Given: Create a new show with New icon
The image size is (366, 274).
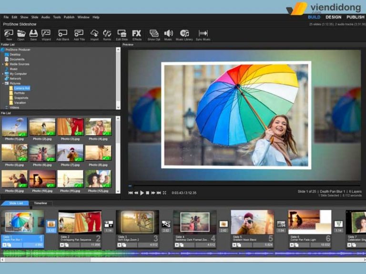Looking at the screenshot, I should point(9,35).
